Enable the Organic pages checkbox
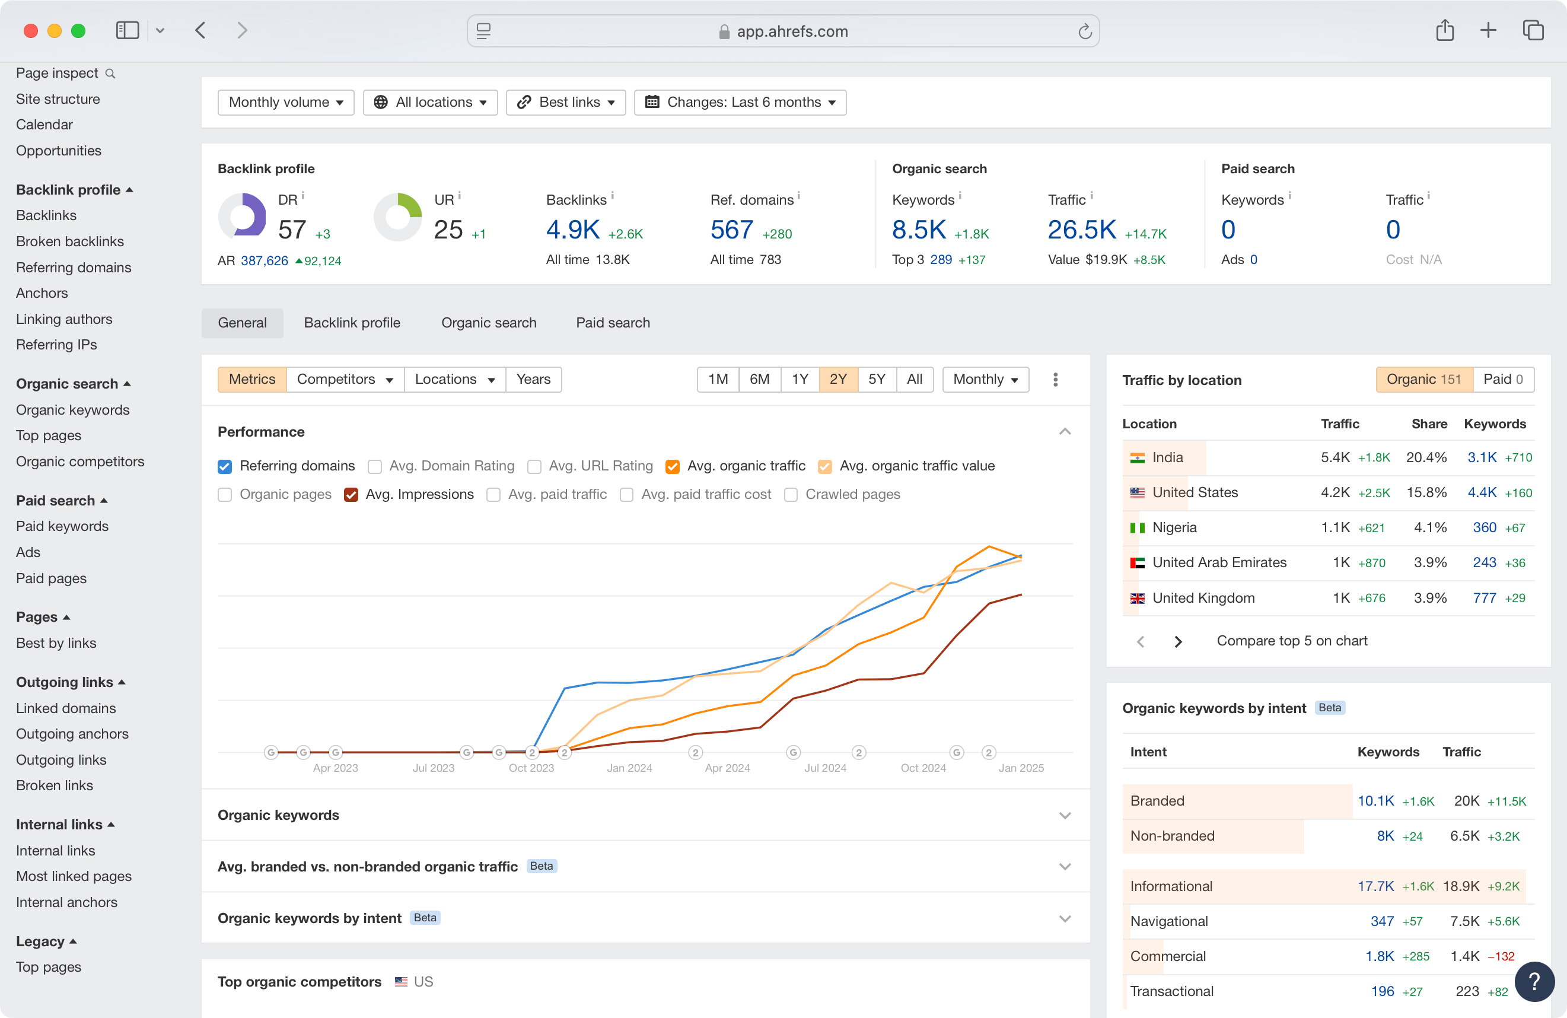 (x=225, y=495)
